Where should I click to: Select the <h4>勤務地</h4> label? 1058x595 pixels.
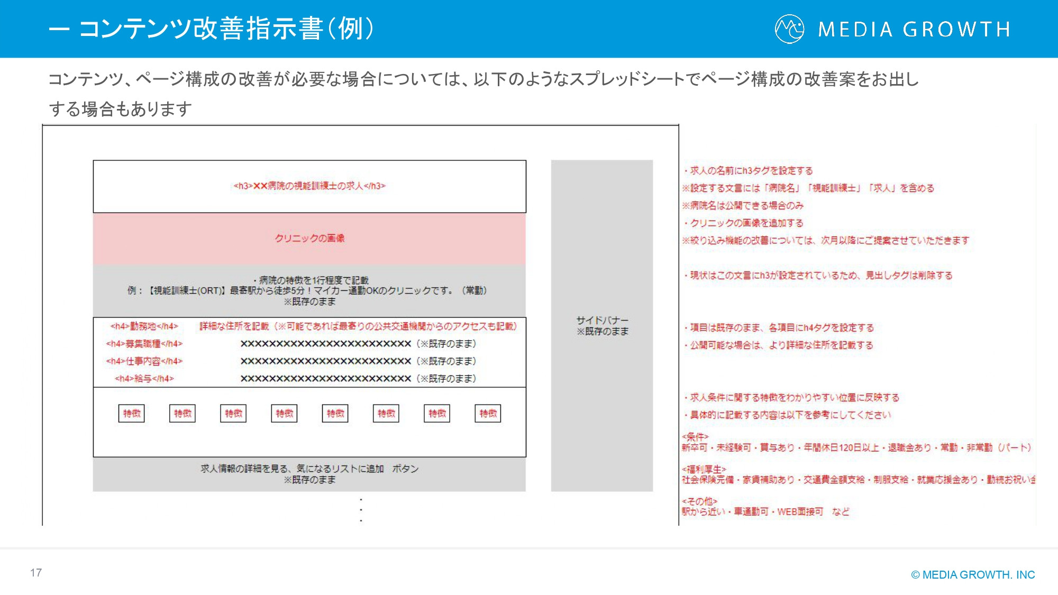[145, 328]
